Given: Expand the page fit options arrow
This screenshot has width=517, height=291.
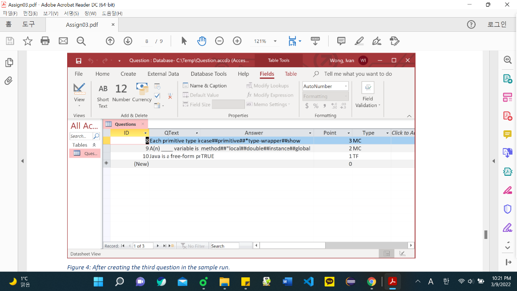Looking at the screenshot, I should tap(300, 41).
